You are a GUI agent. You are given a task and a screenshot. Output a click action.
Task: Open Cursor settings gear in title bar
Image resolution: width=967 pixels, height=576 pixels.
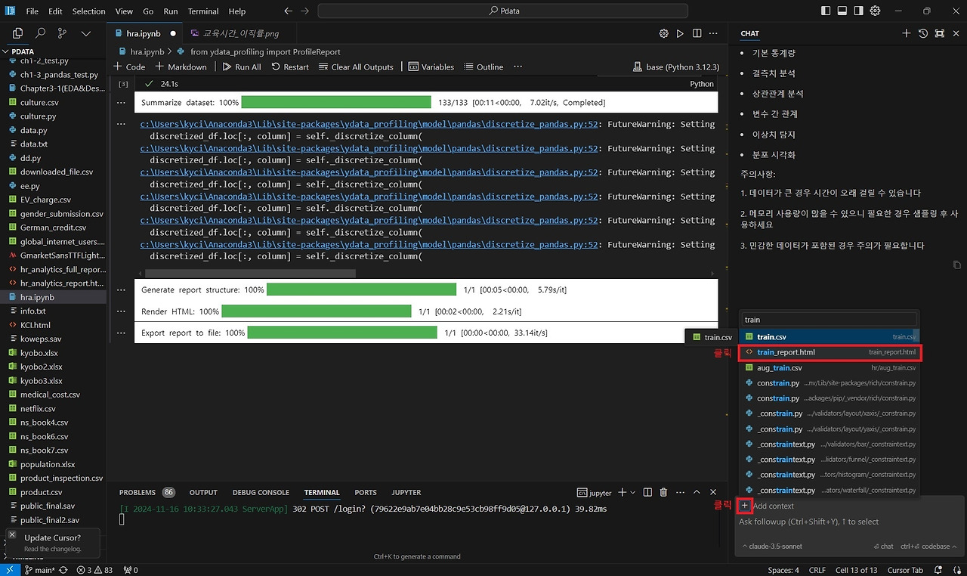click(876, 11)
